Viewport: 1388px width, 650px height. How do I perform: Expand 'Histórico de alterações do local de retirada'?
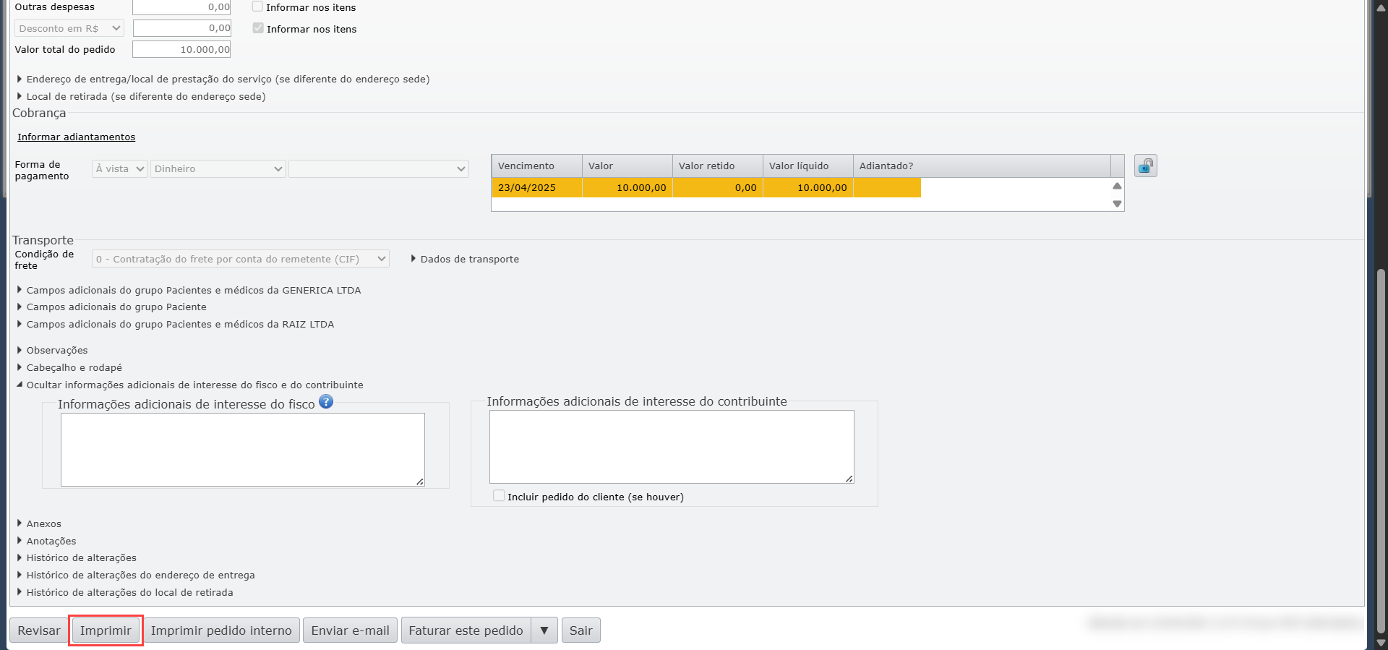click(x=125, y=592)
